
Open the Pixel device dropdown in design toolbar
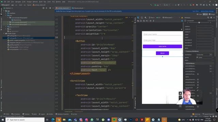click(152, 18)
